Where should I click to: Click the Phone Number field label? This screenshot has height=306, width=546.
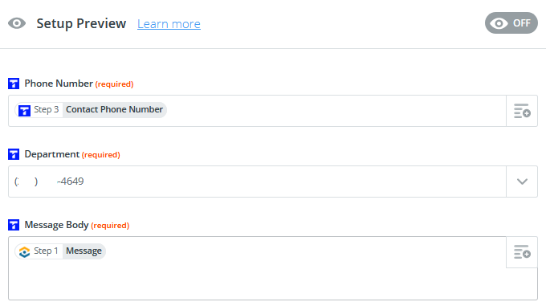(x=59, y=84)
